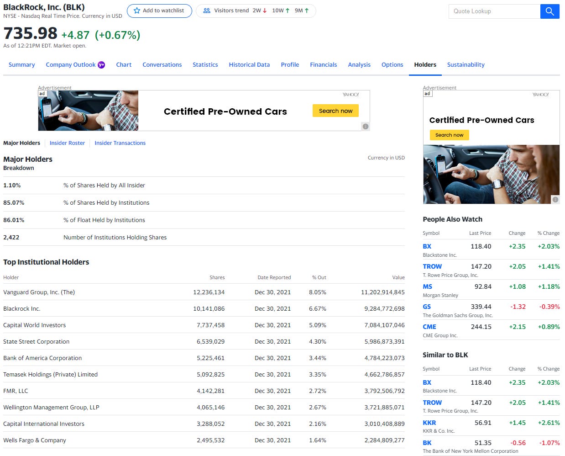The width and height of the screenshot is (565, 456).
Task: Open the banner ad car thumbnail
Action: [88, 111]
